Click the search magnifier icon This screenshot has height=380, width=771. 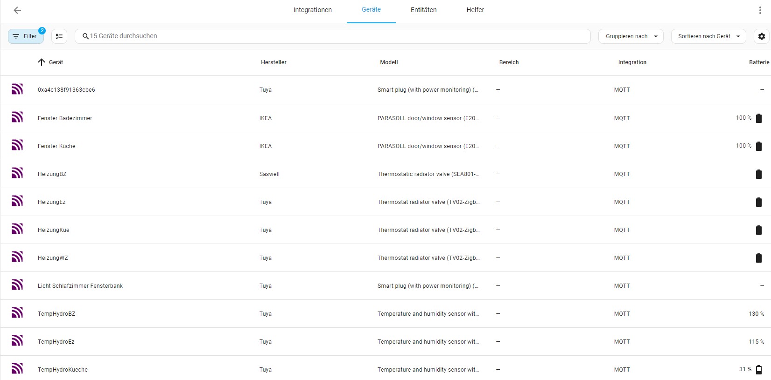pyautogui.click(x=85, y=36)
